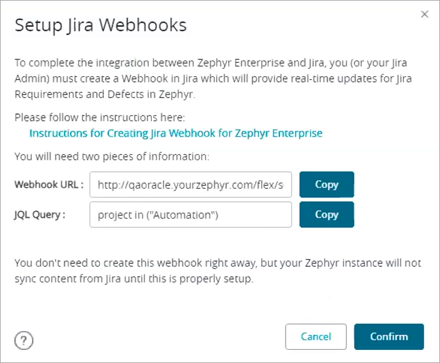
Task: Hit the Copy button beside the URL field
Action: [x=326, y=184]
